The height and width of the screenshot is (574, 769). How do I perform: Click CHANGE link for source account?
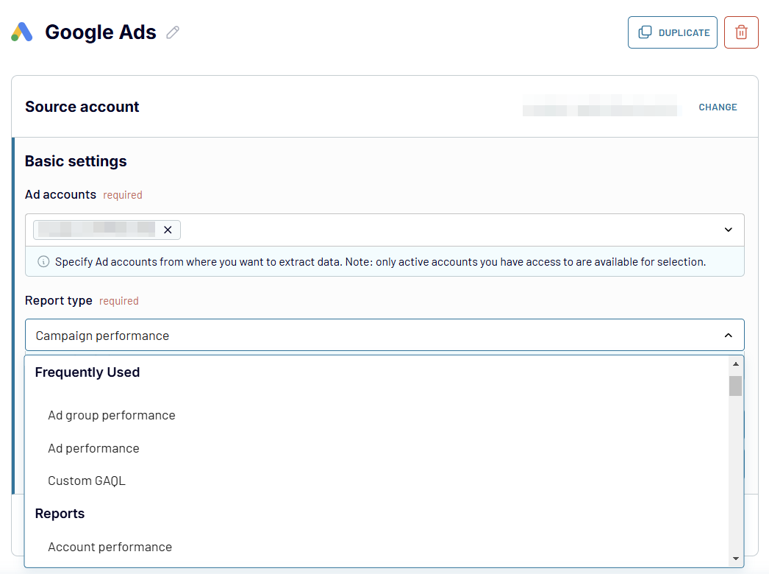[x=718, y=107]
